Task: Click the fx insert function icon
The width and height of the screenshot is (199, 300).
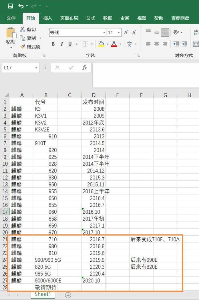Action: tap(84, 67)
